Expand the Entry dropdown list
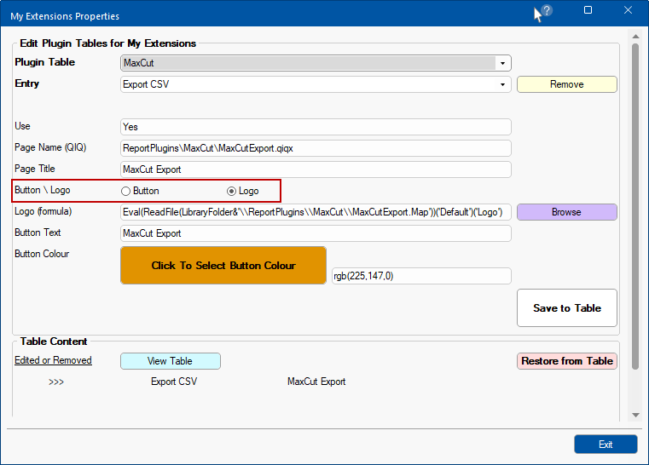 coord(502,84)
